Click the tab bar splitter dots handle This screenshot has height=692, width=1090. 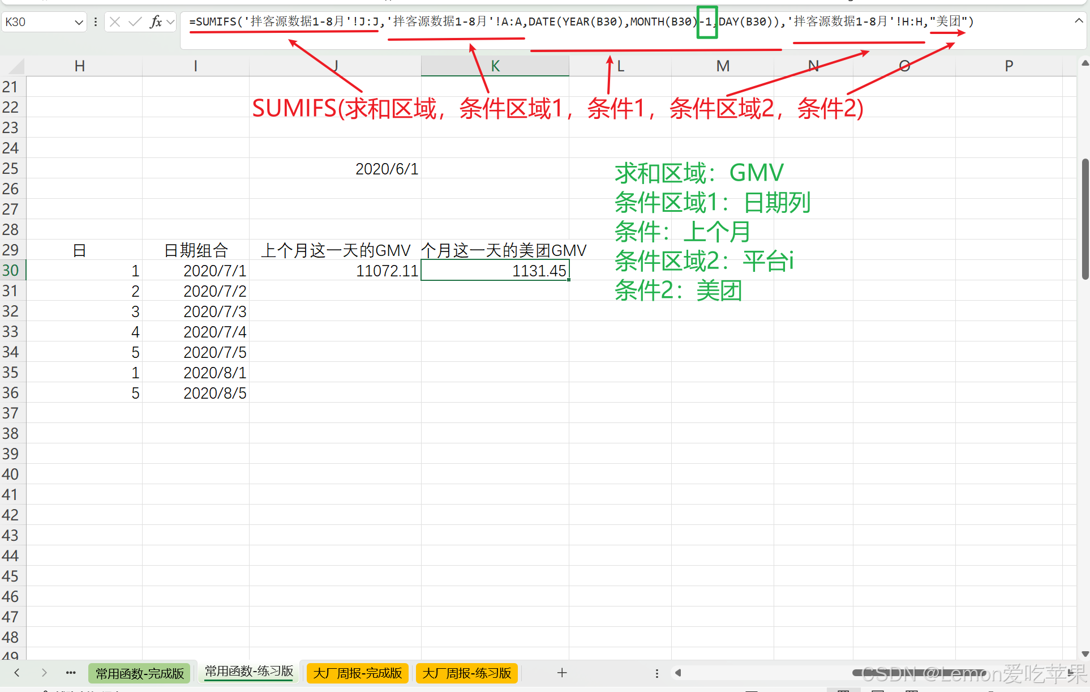point(656,673)
